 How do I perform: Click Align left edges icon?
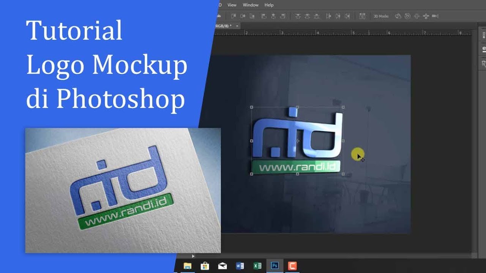[x=264, y=16]
